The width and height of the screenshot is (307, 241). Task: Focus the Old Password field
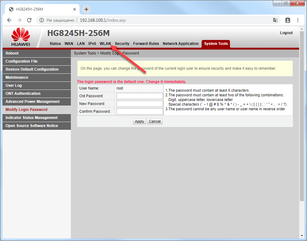(x=140, y=96)
